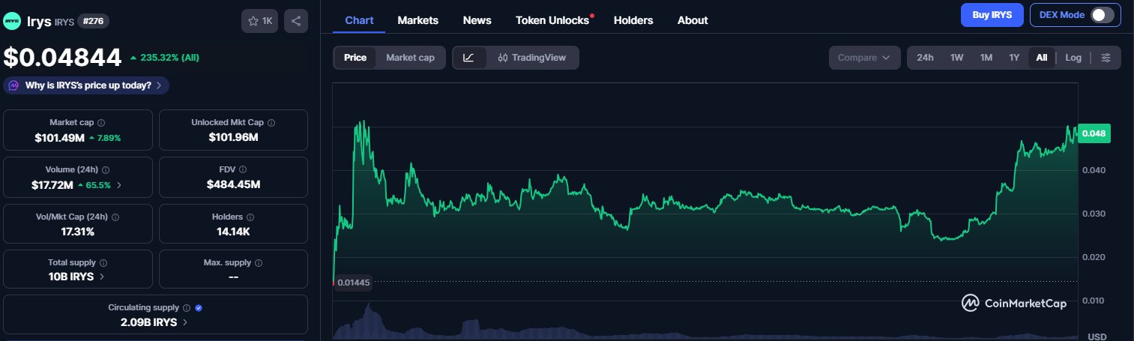Screen dimensions: 1134x341
Task: Open the Markets tab
Action: [x=417, y=20]
